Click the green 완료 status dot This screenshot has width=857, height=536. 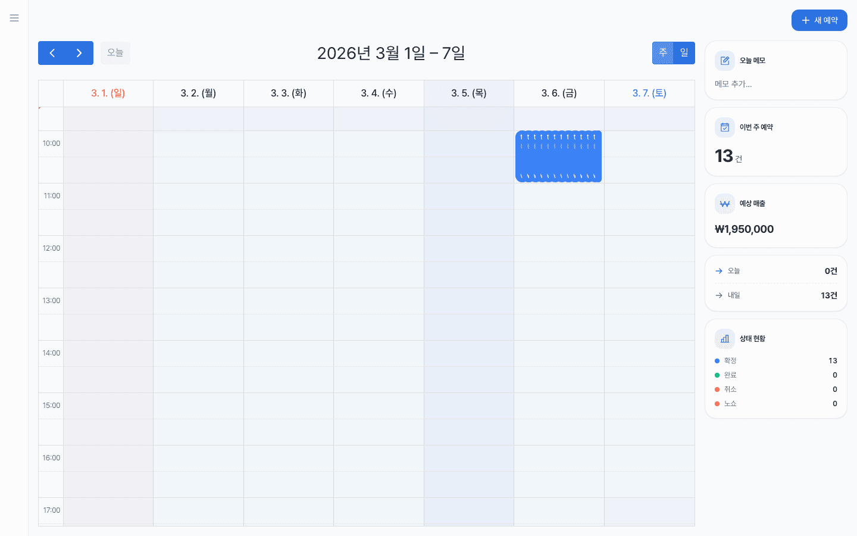[x=717, y=375]
